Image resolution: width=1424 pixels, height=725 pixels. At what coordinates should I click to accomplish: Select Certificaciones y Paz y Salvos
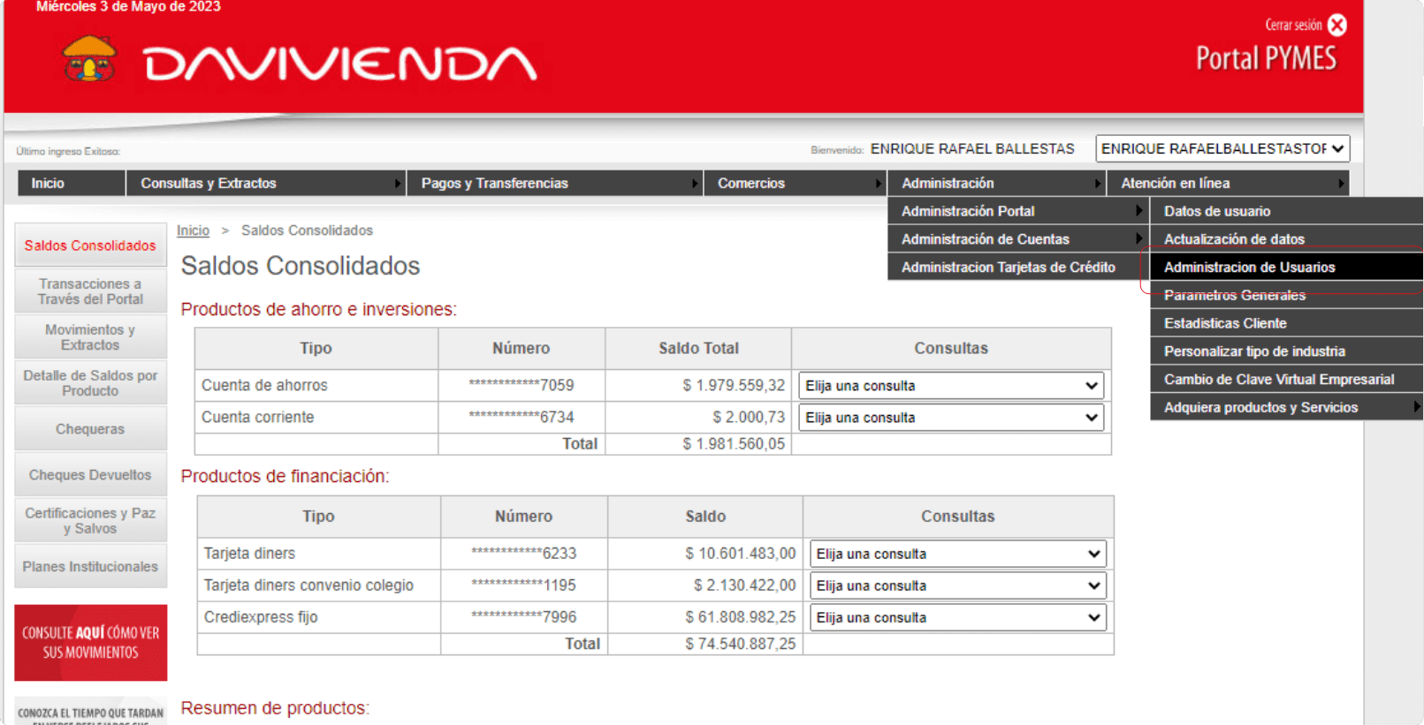(x=90, y=520)
